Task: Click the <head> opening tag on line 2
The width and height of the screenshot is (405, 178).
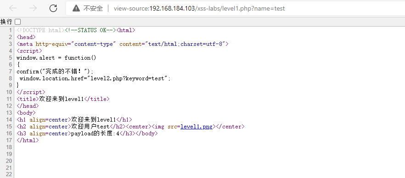Action: coord(26,37)
